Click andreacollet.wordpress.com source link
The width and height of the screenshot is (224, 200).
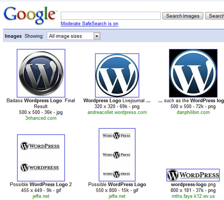pos(117,113)
